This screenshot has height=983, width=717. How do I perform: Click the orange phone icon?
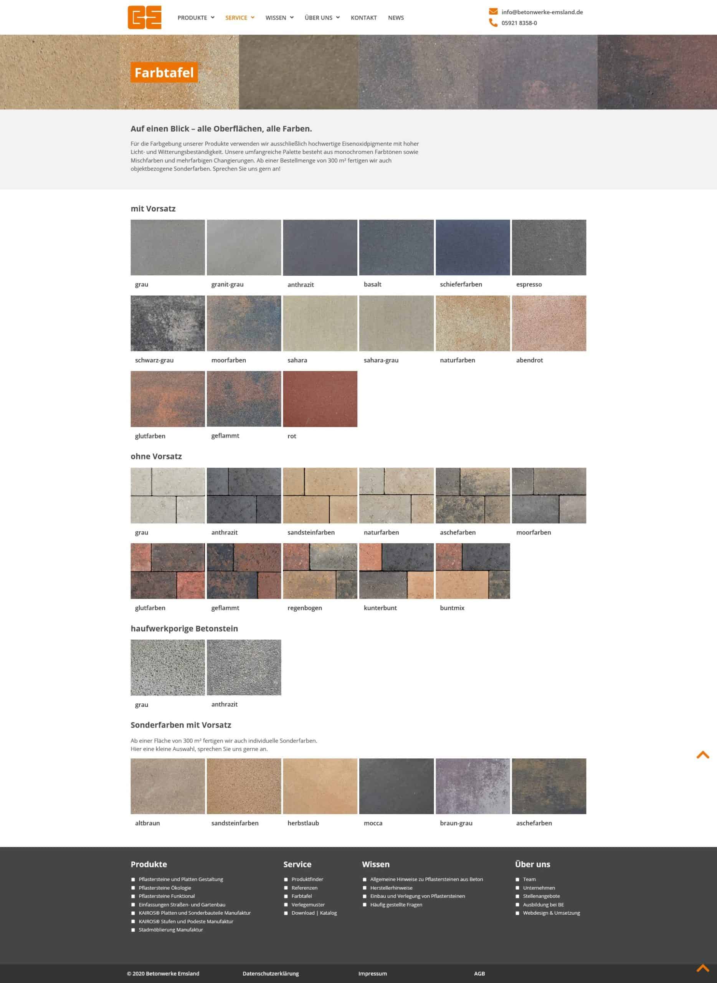click(x=493, y=23)
